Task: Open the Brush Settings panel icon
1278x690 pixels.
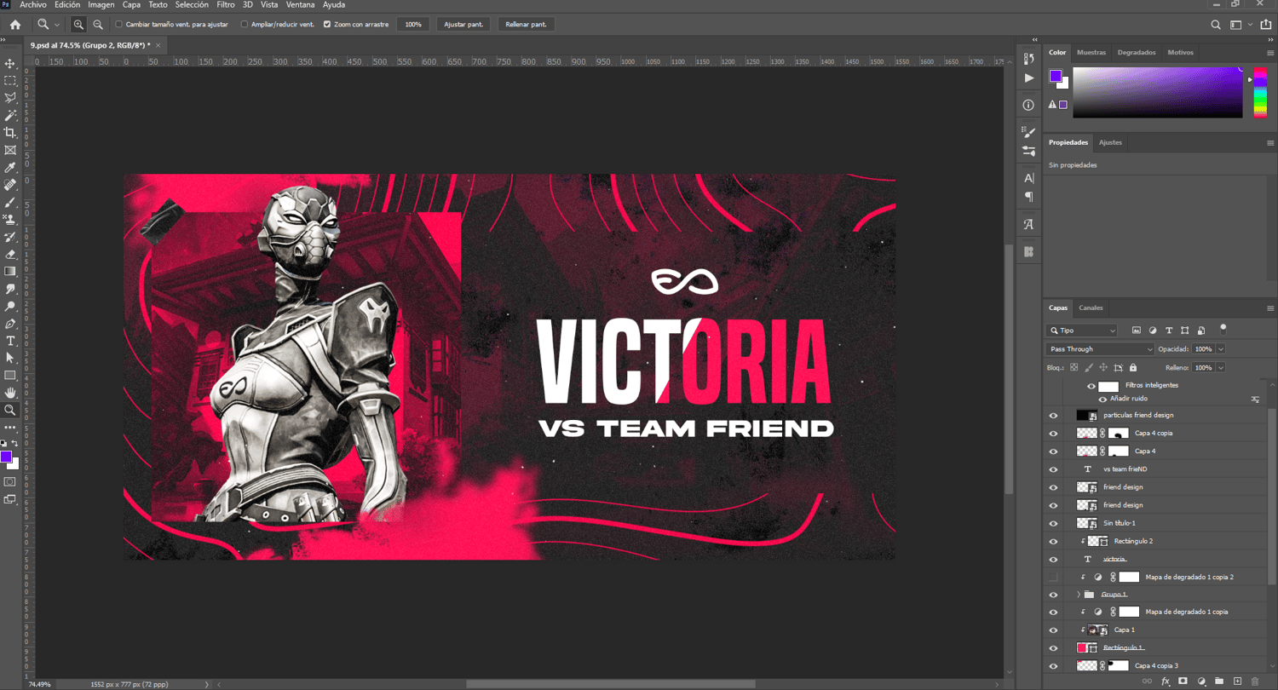Action: click(x=1028, y=132)
